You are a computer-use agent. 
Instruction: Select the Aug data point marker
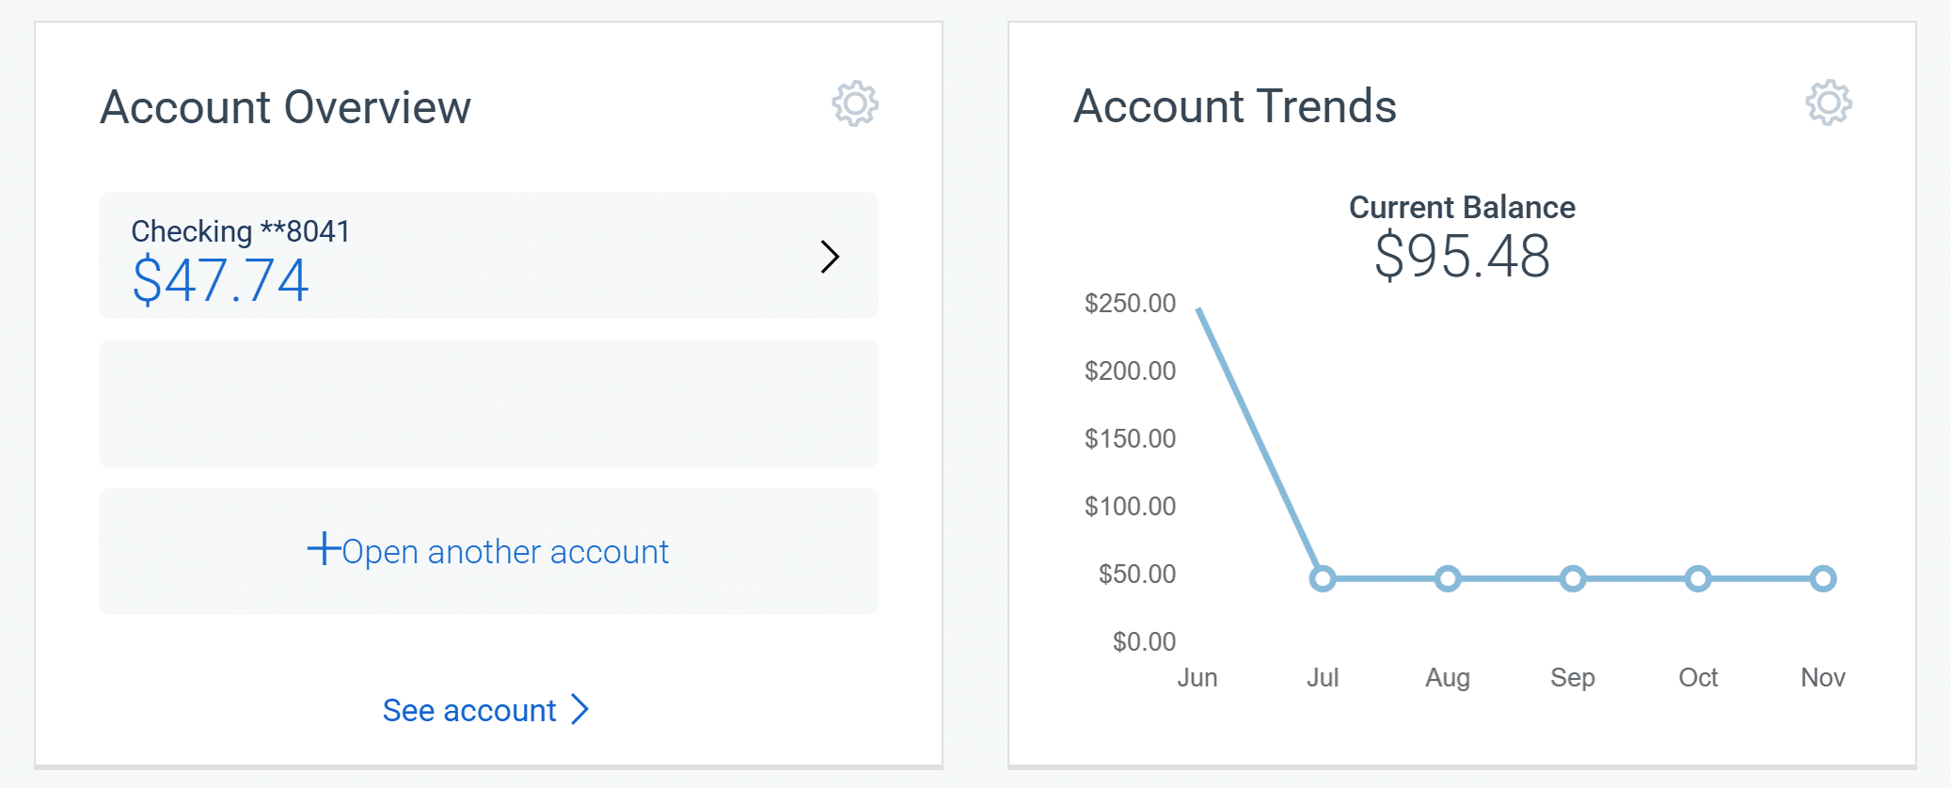pyautogui.click(x=1447, y=579)
